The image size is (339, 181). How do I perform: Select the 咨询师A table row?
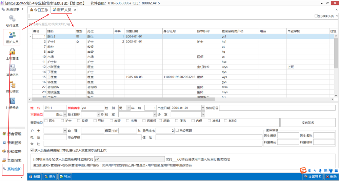click(x=182, y=87)
